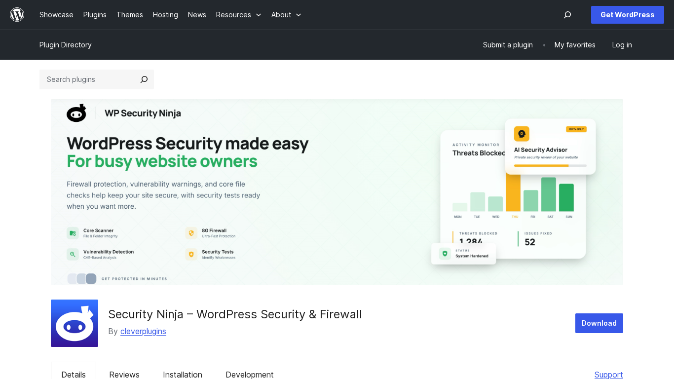Open the Themes menu item
The height and width of the screenshot is (379, 674).
pos(130,15)
